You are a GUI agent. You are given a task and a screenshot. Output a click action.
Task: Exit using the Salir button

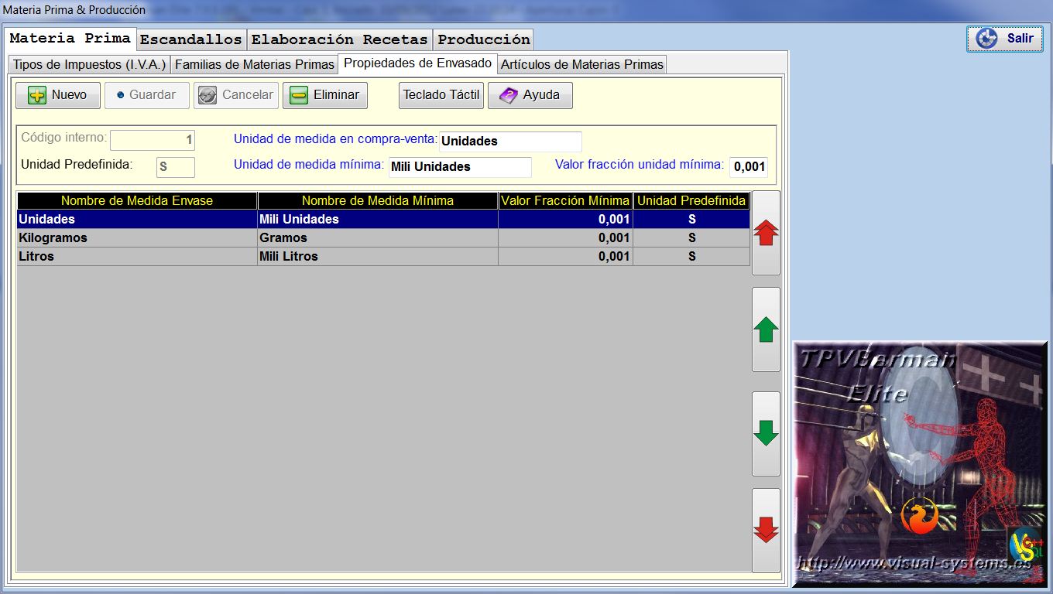(1005, 39)
